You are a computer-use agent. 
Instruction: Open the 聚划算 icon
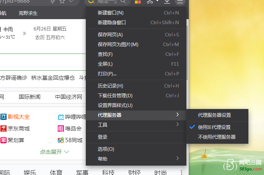tap(4, 140)
